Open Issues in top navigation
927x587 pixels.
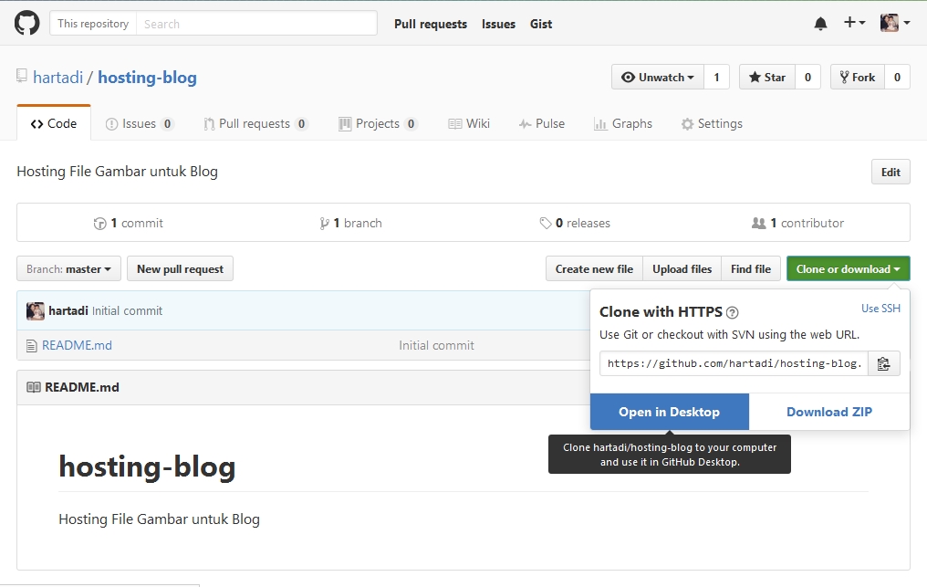point(498,25)
